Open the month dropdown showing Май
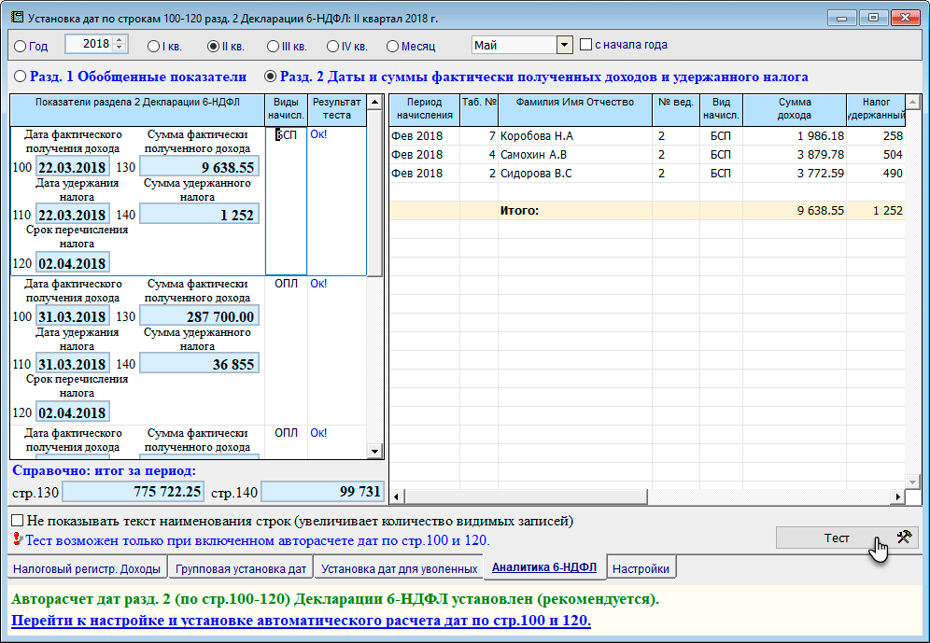Screen dimensions: 930x643 564,45
